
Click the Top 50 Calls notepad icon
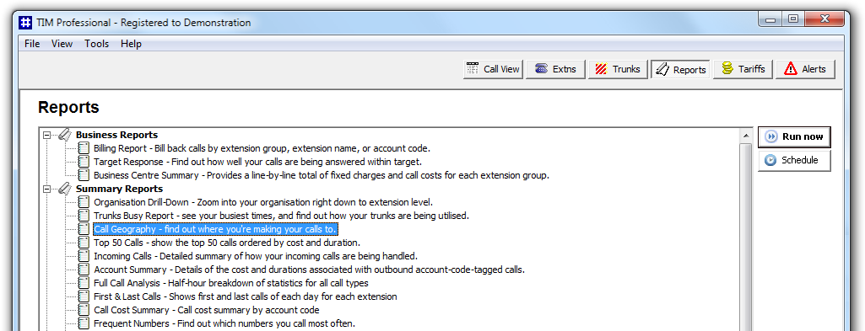(84, 243)
